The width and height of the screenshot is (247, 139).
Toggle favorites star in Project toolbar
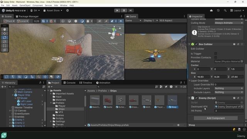point(176,86)
